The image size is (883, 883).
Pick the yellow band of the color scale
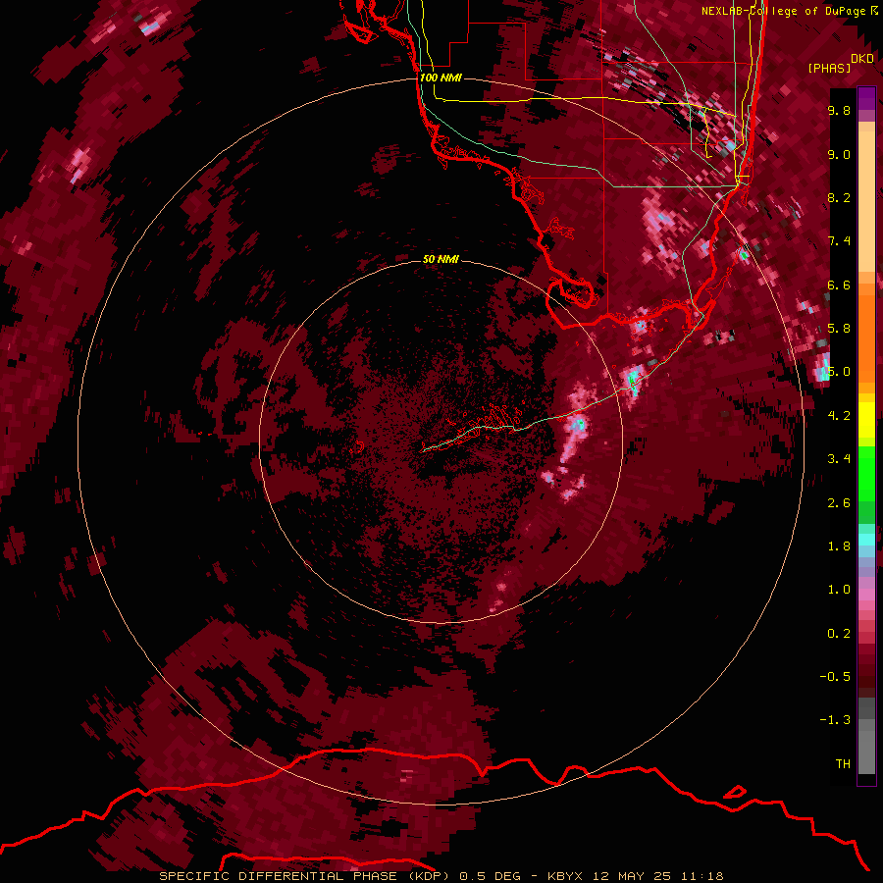(866, 420)
